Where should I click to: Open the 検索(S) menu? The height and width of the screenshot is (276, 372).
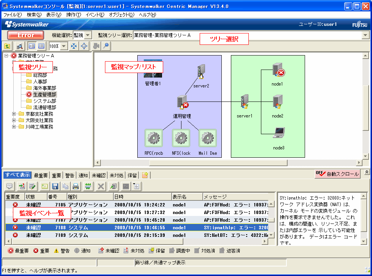(34, 15)
